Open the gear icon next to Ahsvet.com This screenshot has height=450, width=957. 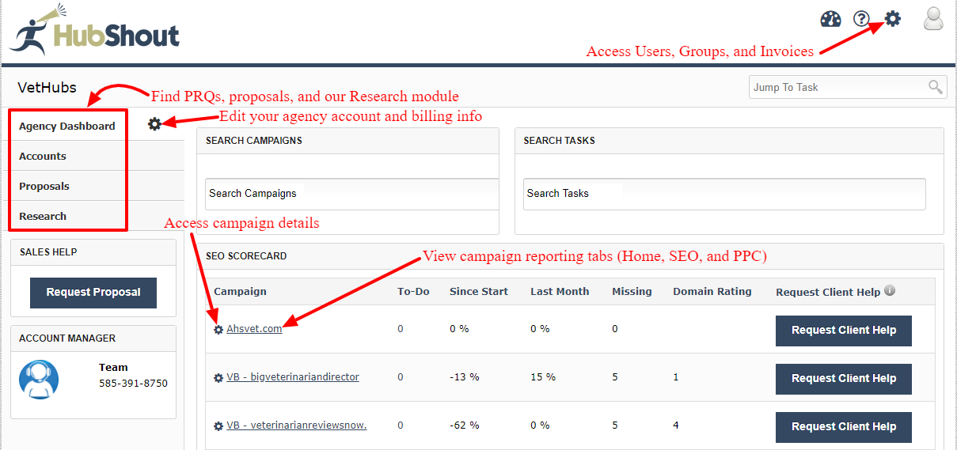click(x=218, y=330)
